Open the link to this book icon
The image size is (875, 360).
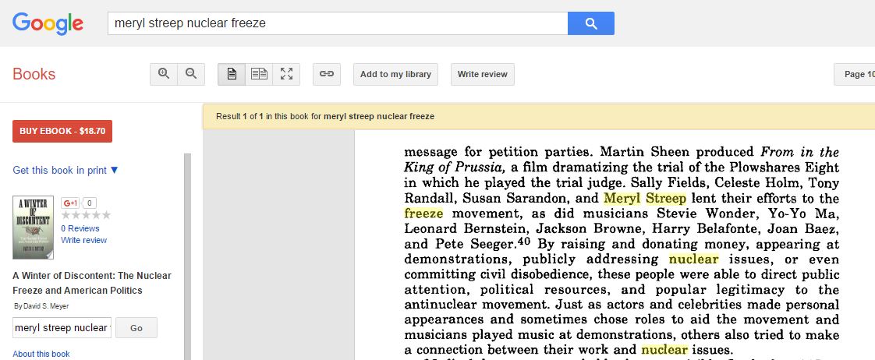327,74
